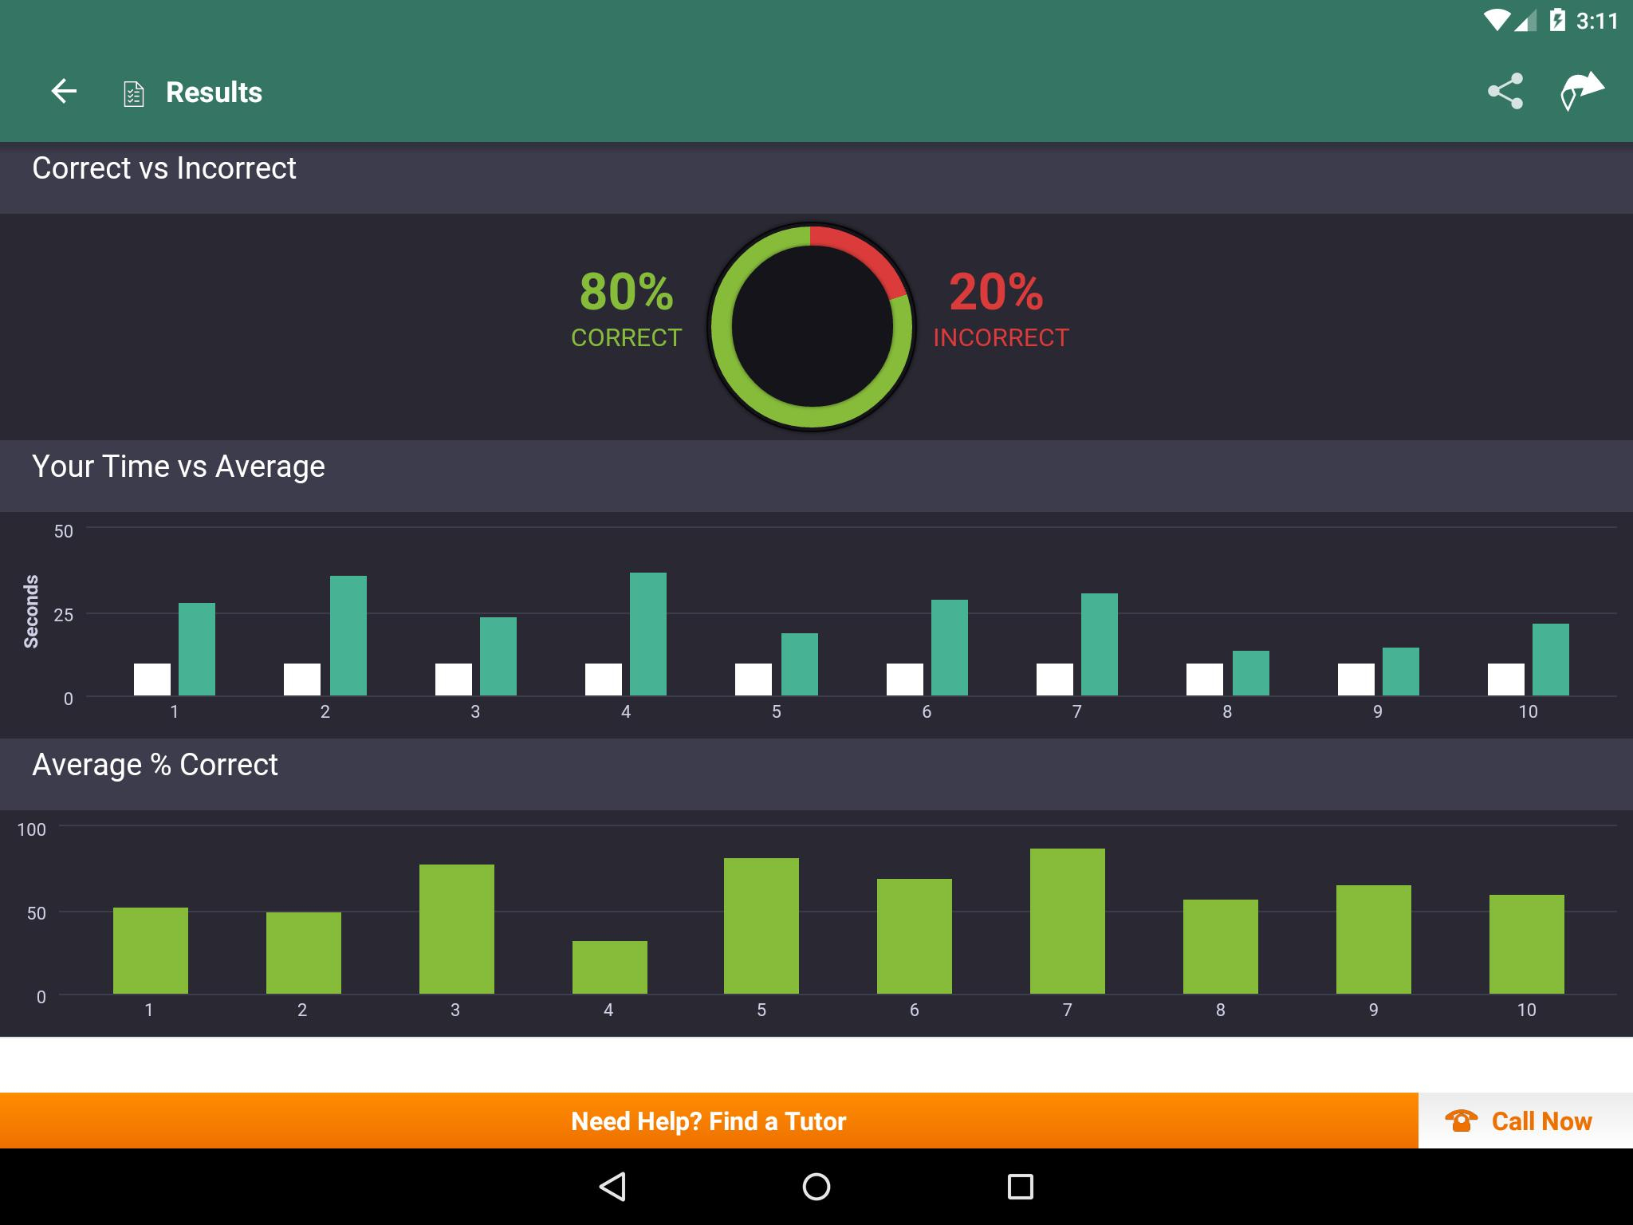The height and width of the screenshot is (1225, 1633).
Task: Expand the Correct vs Incorrect section
Action: [x=816, y=168]
